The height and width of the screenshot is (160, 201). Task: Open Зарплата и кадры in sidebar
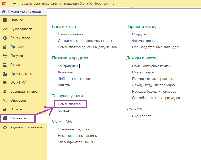(x=24, y=92)
